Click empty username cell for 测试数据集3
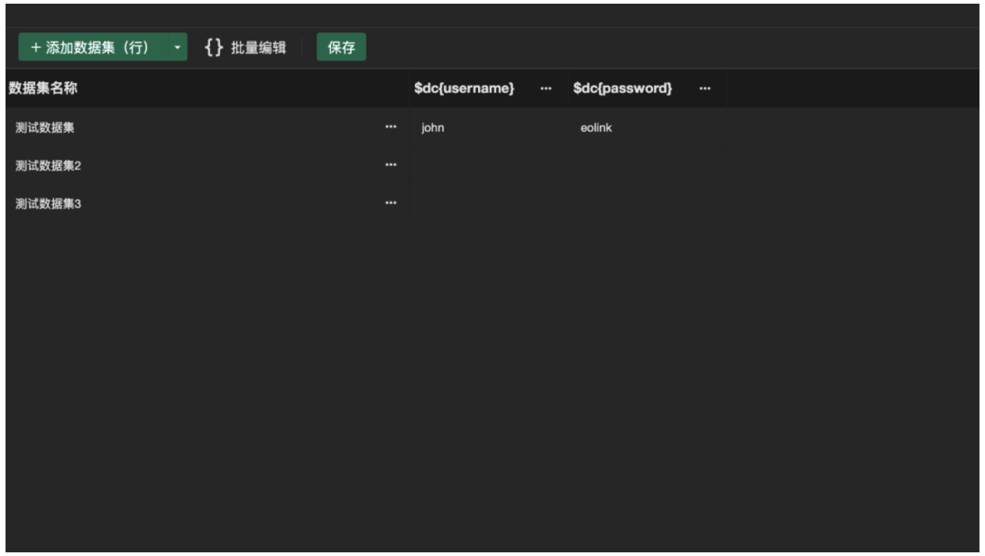 coord(488,203)
